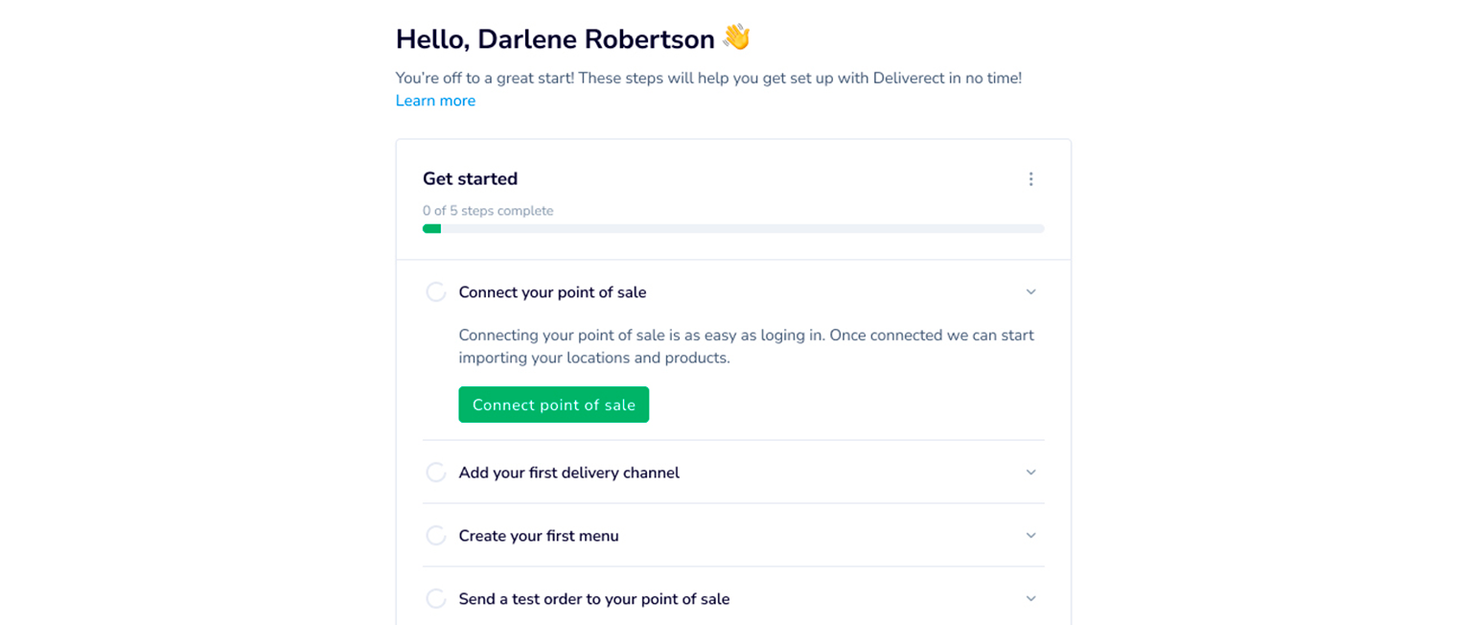Expand the "Add your first delivery channel" step
The height and width of the screenshot is (625, 1457).
pyautogui.click(x=1030, y=472)
